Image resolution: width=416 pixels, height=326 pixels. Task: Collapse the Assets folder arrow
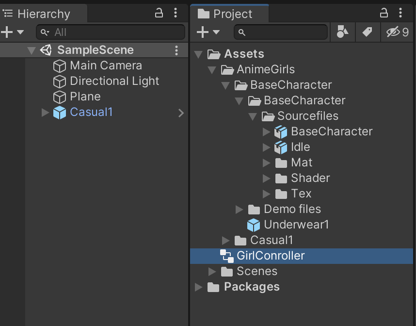tap(198, 54)
